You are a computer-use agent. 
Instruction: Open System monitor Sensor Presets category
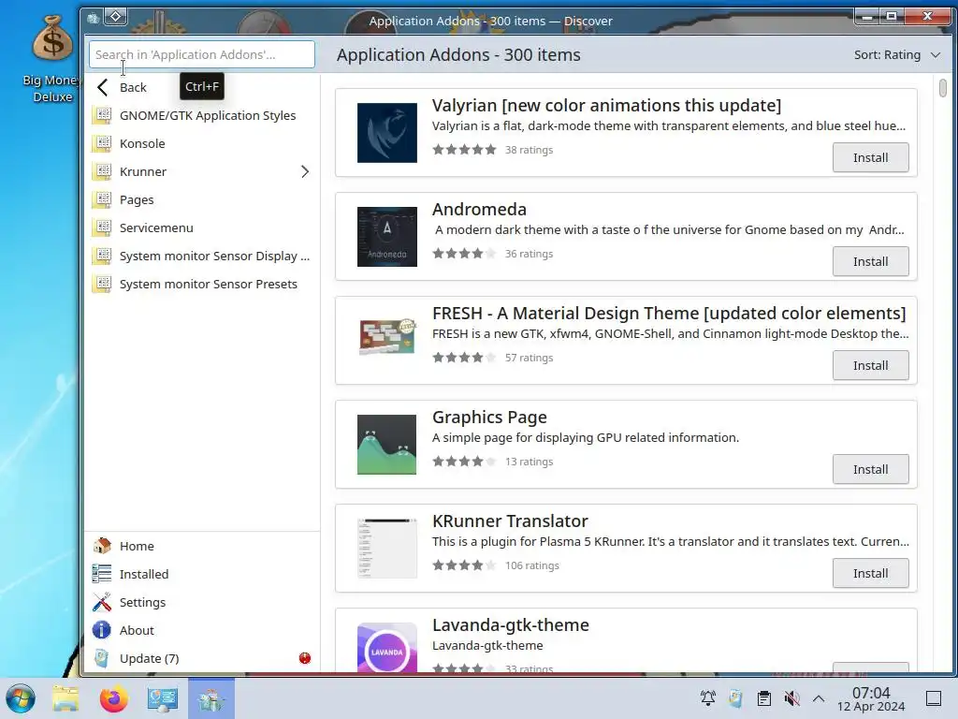pos(202,284)
